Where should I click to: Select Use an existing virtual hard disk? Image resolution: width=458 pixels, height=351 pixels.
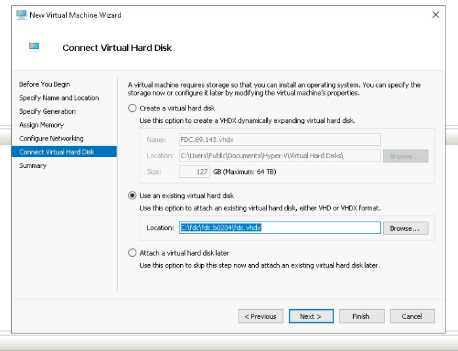pyautogui.click(x=133, y=195)
